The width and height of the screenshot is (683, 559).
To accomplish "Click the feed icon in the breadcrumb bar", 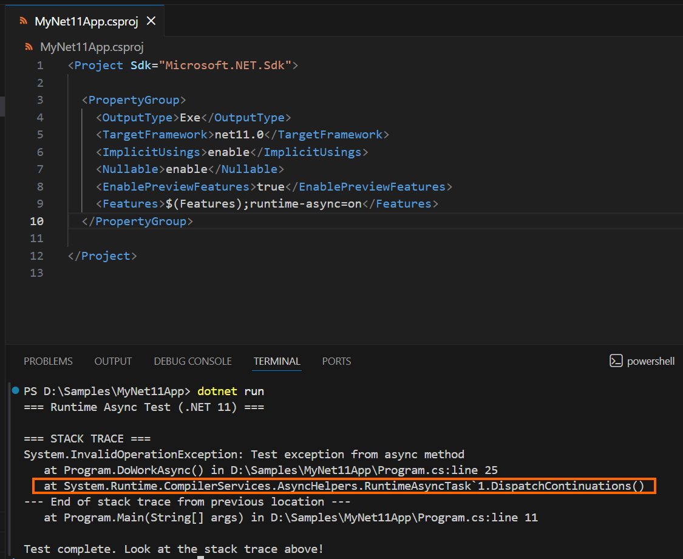I will pos(29,46).
